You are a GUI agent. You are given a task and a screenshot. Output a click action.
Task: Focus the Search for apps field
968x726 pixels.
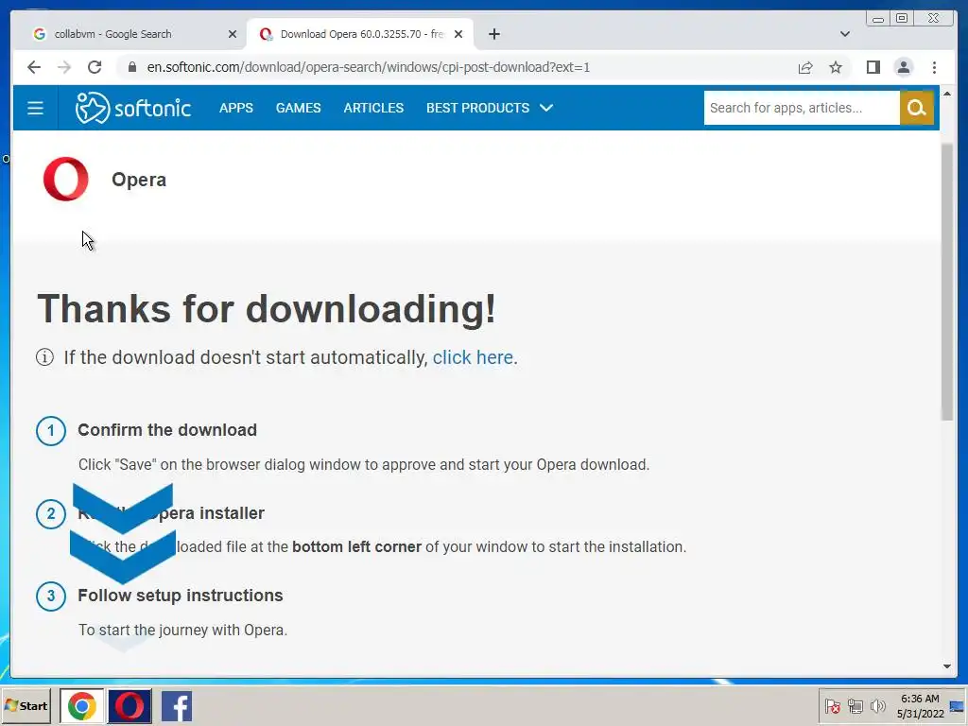pos(802,108)
